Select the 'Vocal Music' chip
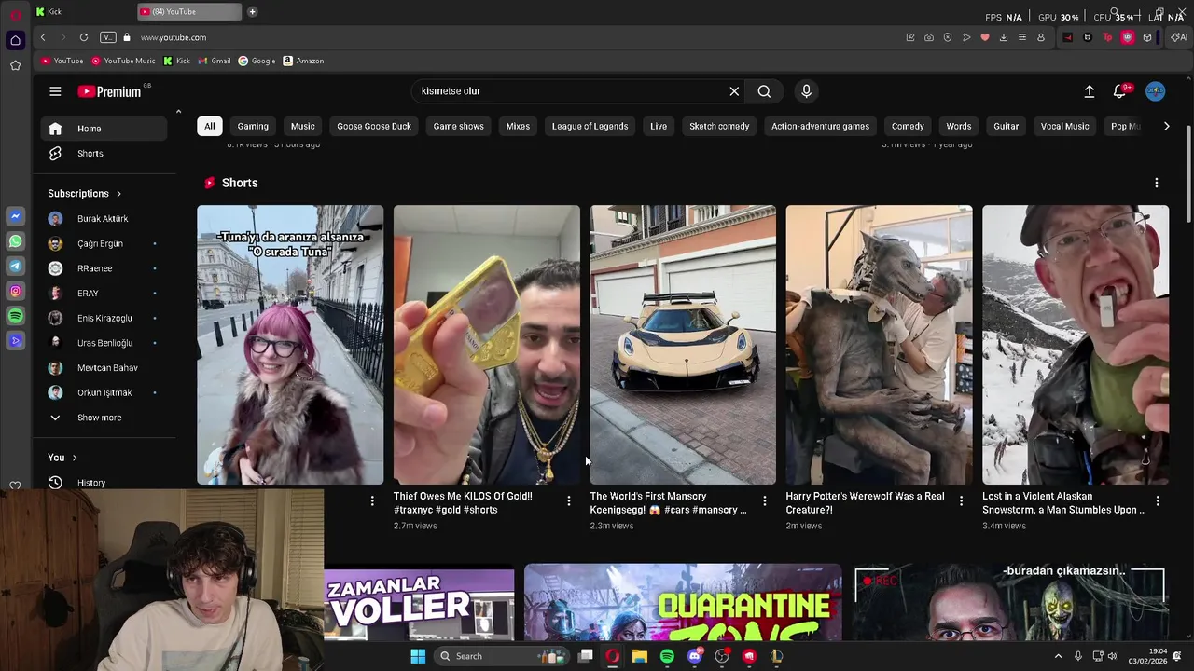The width and height of the screenshot is (1194, 671). 1064,126
